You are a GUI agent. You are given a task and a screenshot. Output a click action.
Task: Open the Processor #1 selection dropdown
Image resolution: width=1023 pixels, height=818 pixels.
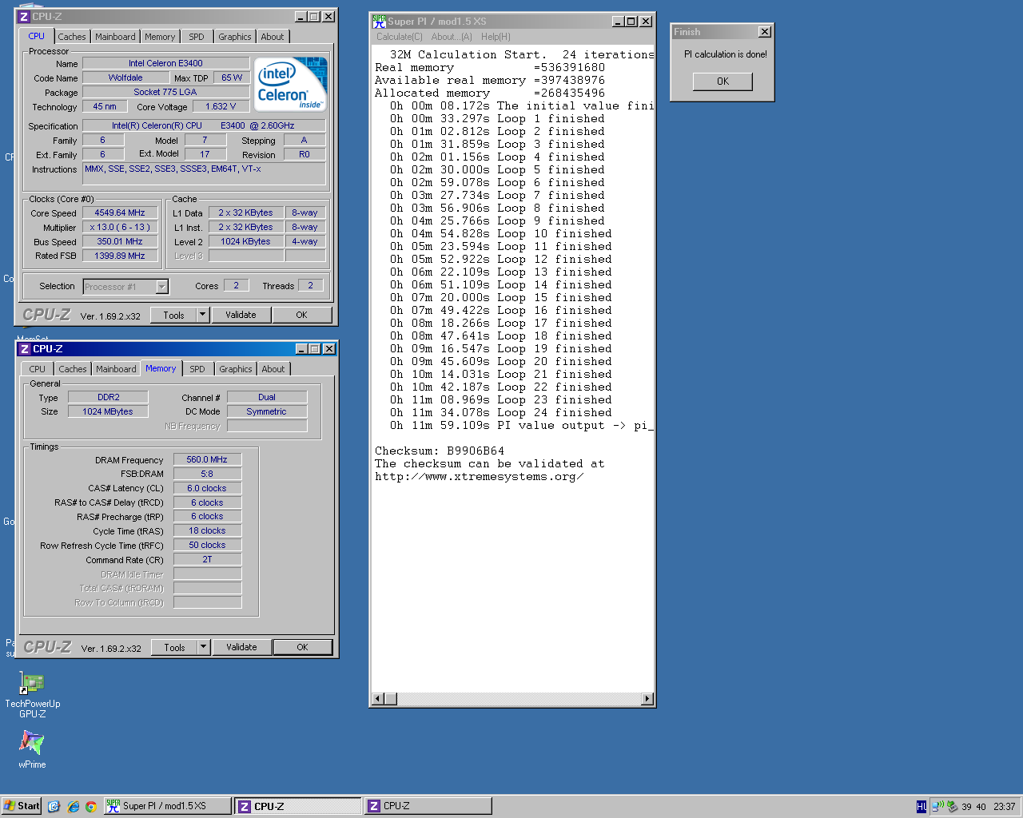click(162, 287)
